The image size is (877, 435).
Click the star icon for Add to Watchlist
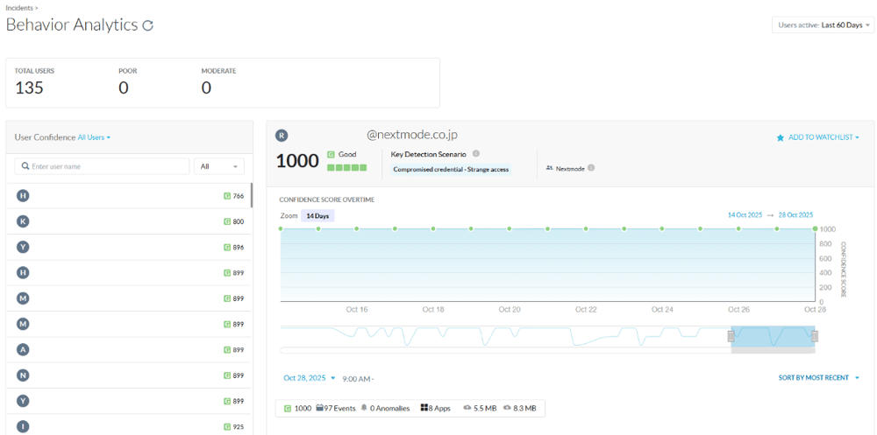[780, 137]
